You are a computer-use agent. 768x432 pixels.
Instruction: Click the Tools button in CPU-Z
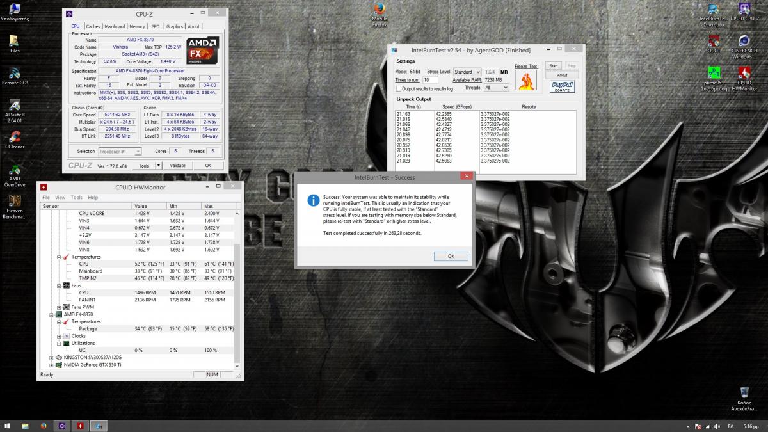click(144, 165)
